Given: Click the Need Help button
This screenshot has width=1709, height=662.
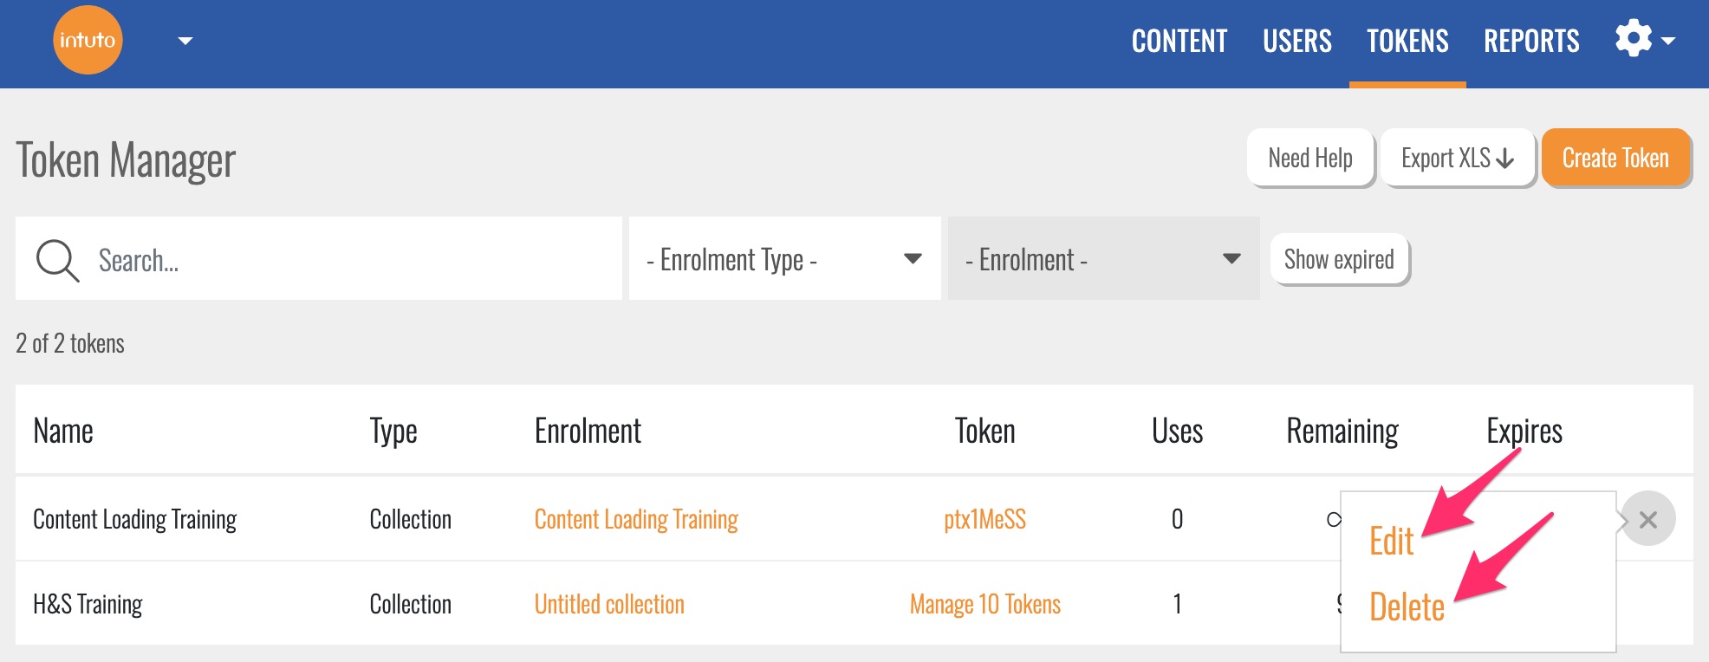Looking at the screenshot, I should [1309, 159].
